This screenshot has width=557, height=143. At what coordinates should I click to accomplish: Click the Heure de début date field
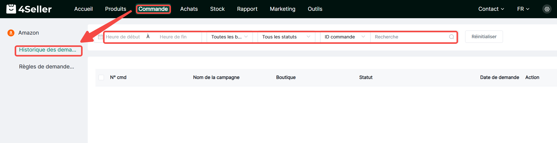pos(123,37)
